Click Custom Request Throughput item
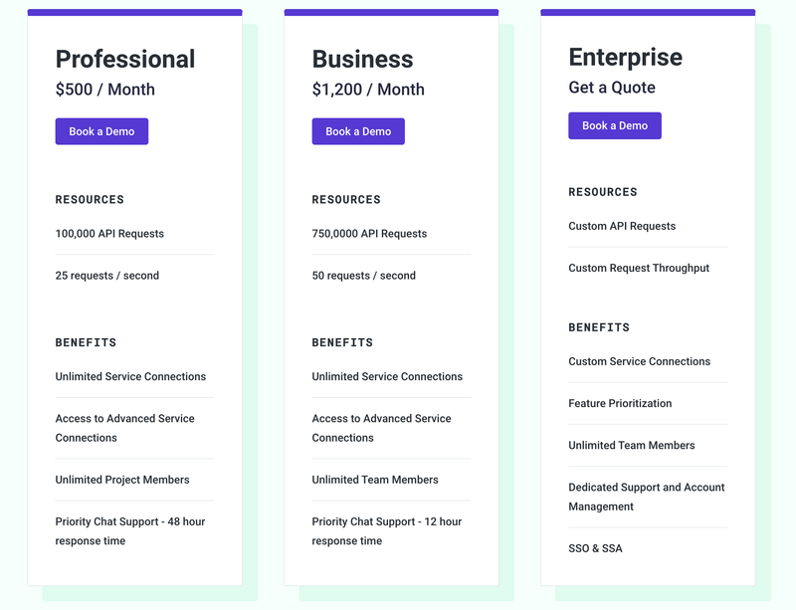The width and height of the screenshot is (796, 610). tap(639, 268)
